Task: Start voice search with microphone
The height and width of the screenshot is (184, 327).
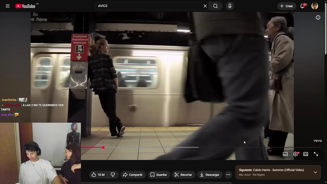Action: (230, 6)
